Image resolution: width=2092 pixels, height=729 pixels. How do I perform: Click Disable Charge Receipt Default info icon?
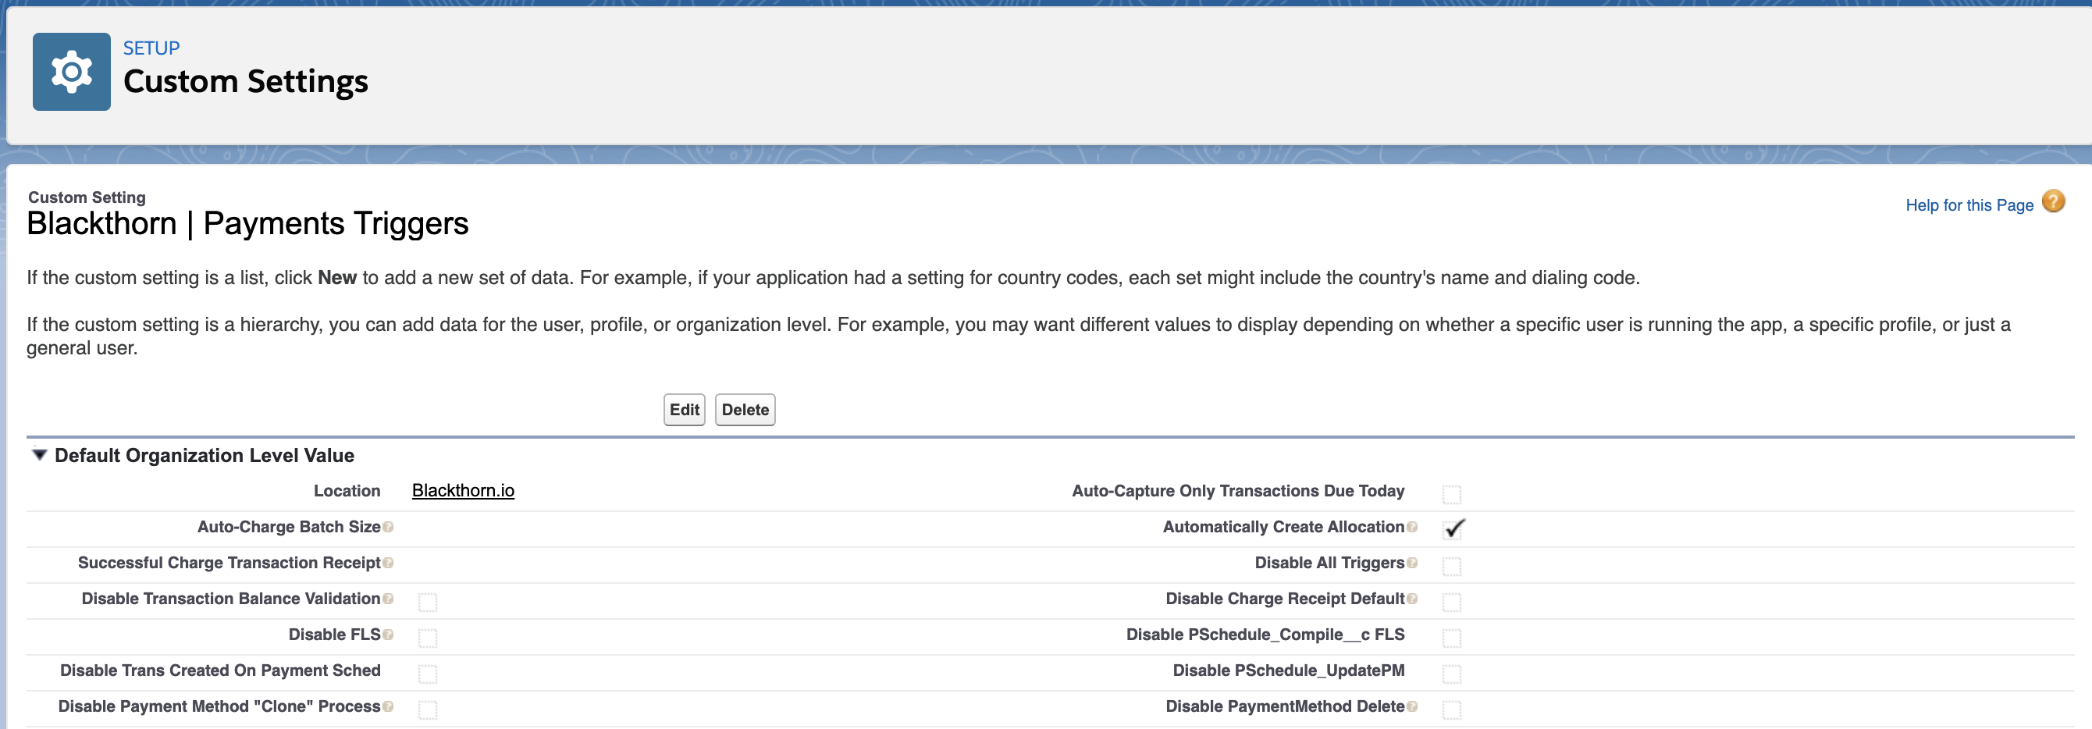click(x=1412, y=599)
